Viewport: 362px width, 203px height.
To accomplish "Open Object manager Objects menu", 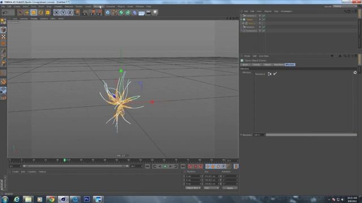I will point(268,11).
